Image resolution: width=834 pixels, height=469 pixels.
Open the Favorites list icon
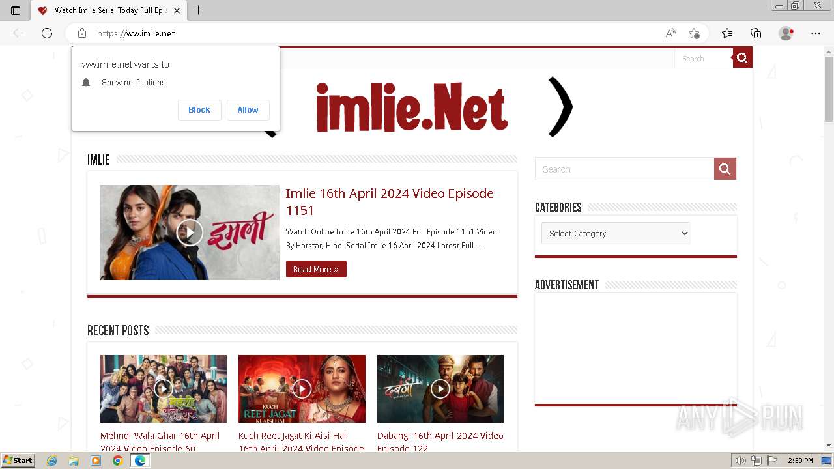(727, 33)
